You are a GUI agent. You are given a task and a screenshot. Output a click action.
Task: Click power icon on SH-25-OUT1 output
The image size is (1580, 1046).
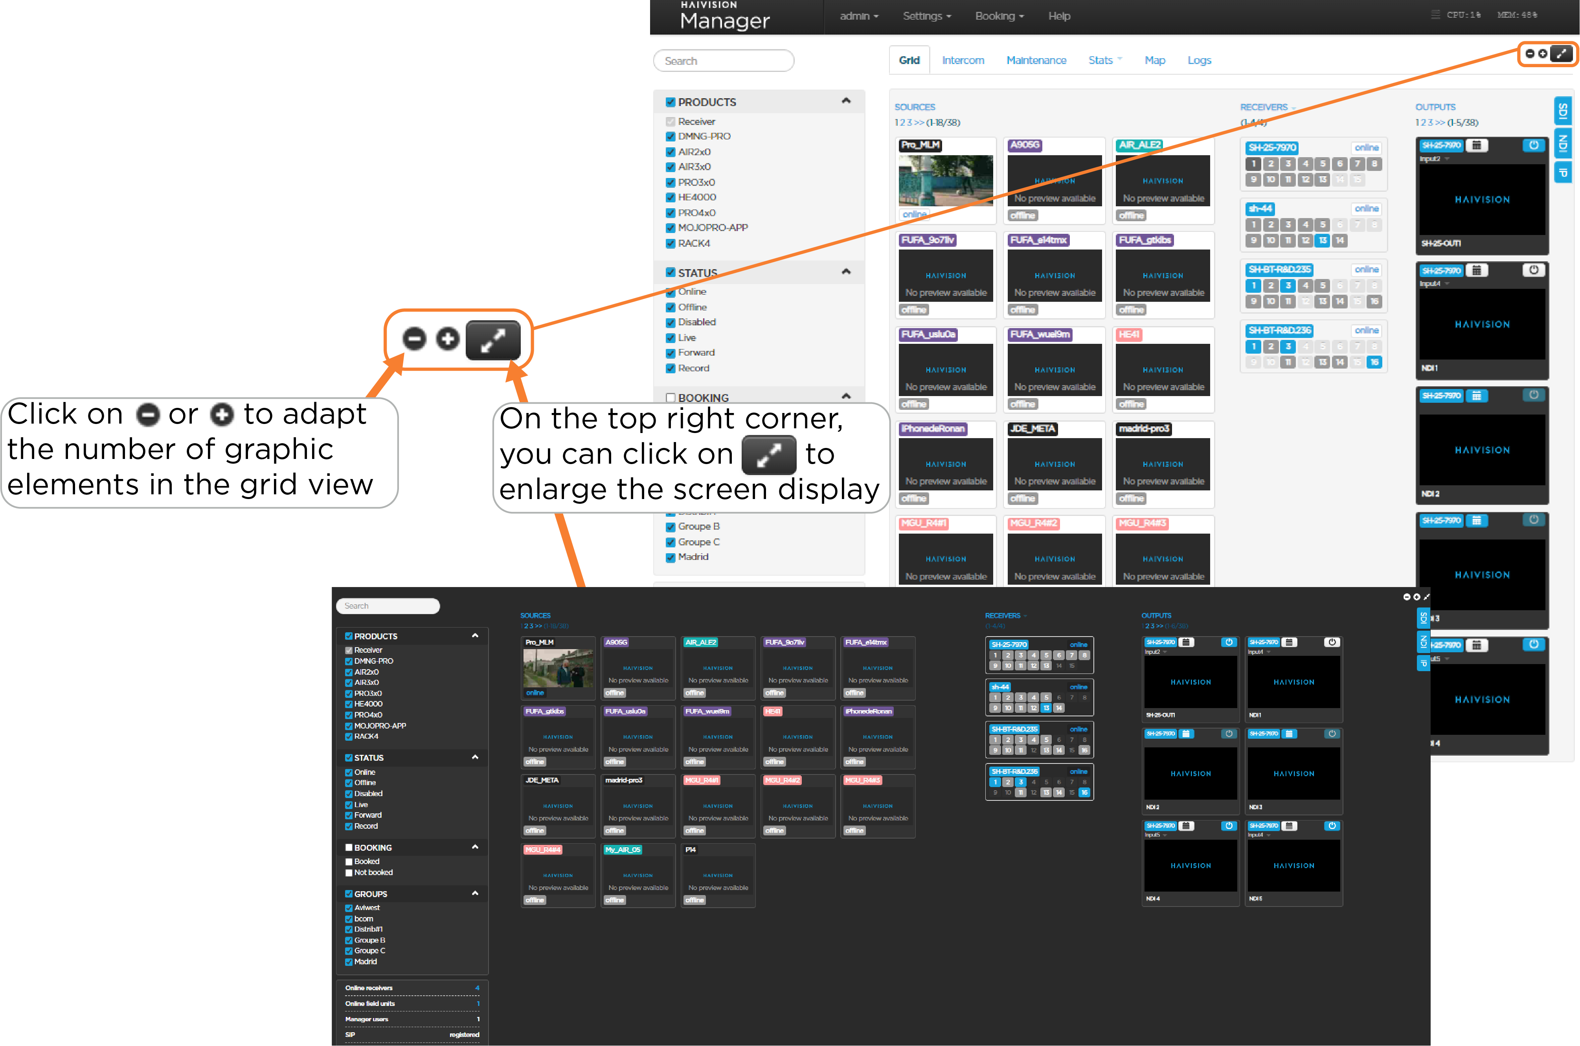(1533, 145)
